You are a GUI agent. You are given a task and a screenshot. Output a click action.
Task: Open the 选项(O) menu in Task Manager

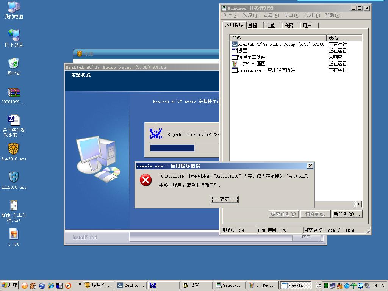coord(250,15)
